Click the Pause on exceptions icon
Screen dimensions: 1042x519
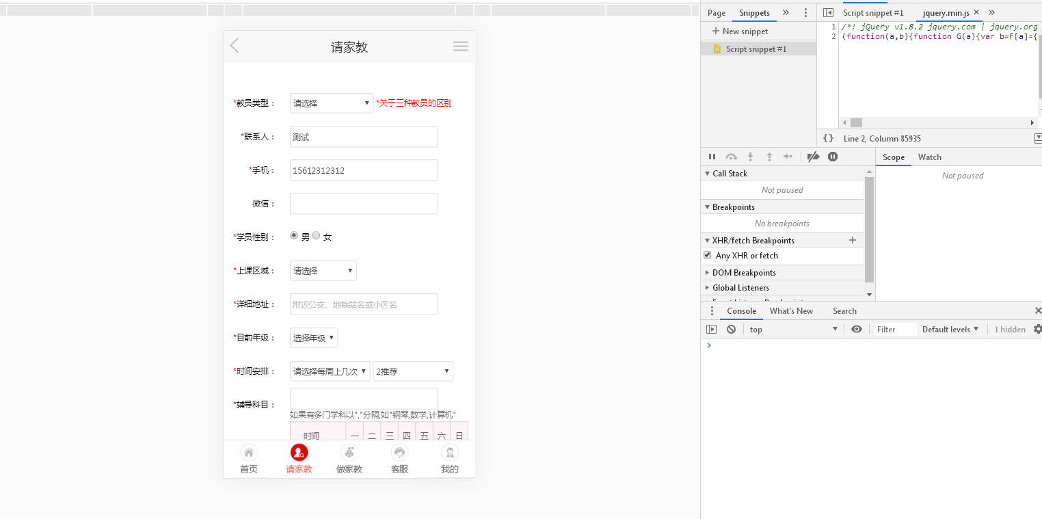click(x=832, y=157)
